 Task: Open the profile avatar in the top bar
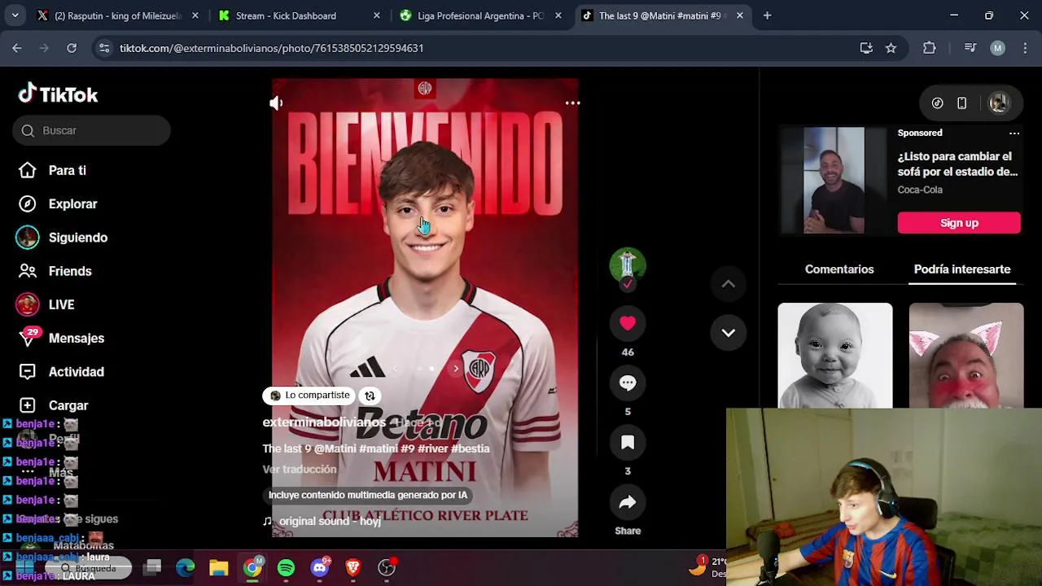[999, 103]
